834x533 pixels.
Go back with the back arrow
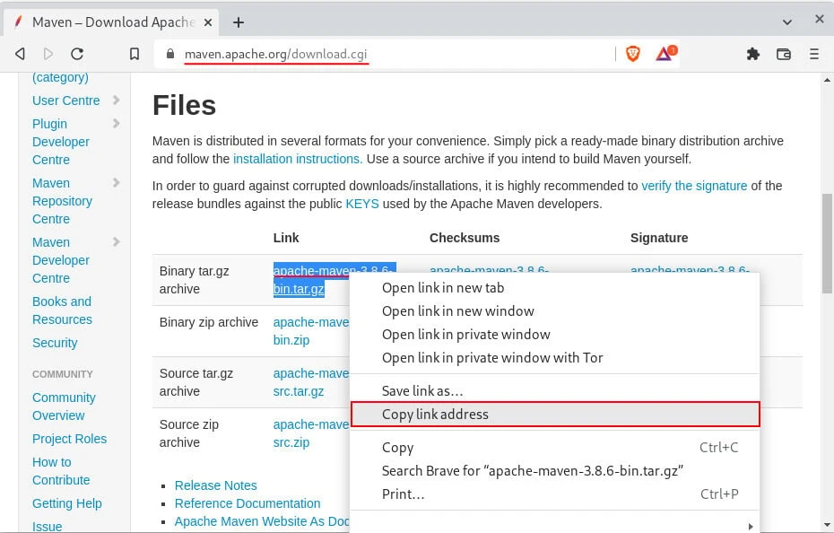point(20,54)
